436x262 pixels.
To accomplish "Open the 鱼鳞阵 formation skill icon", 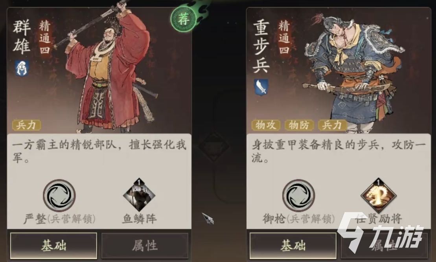I will point(139,195).
